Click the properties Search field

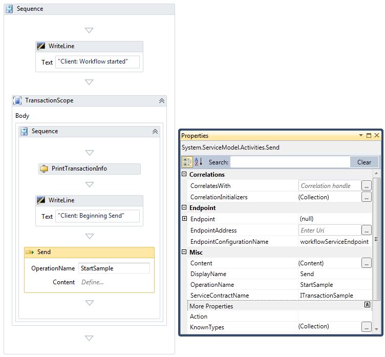coord(290,162)
